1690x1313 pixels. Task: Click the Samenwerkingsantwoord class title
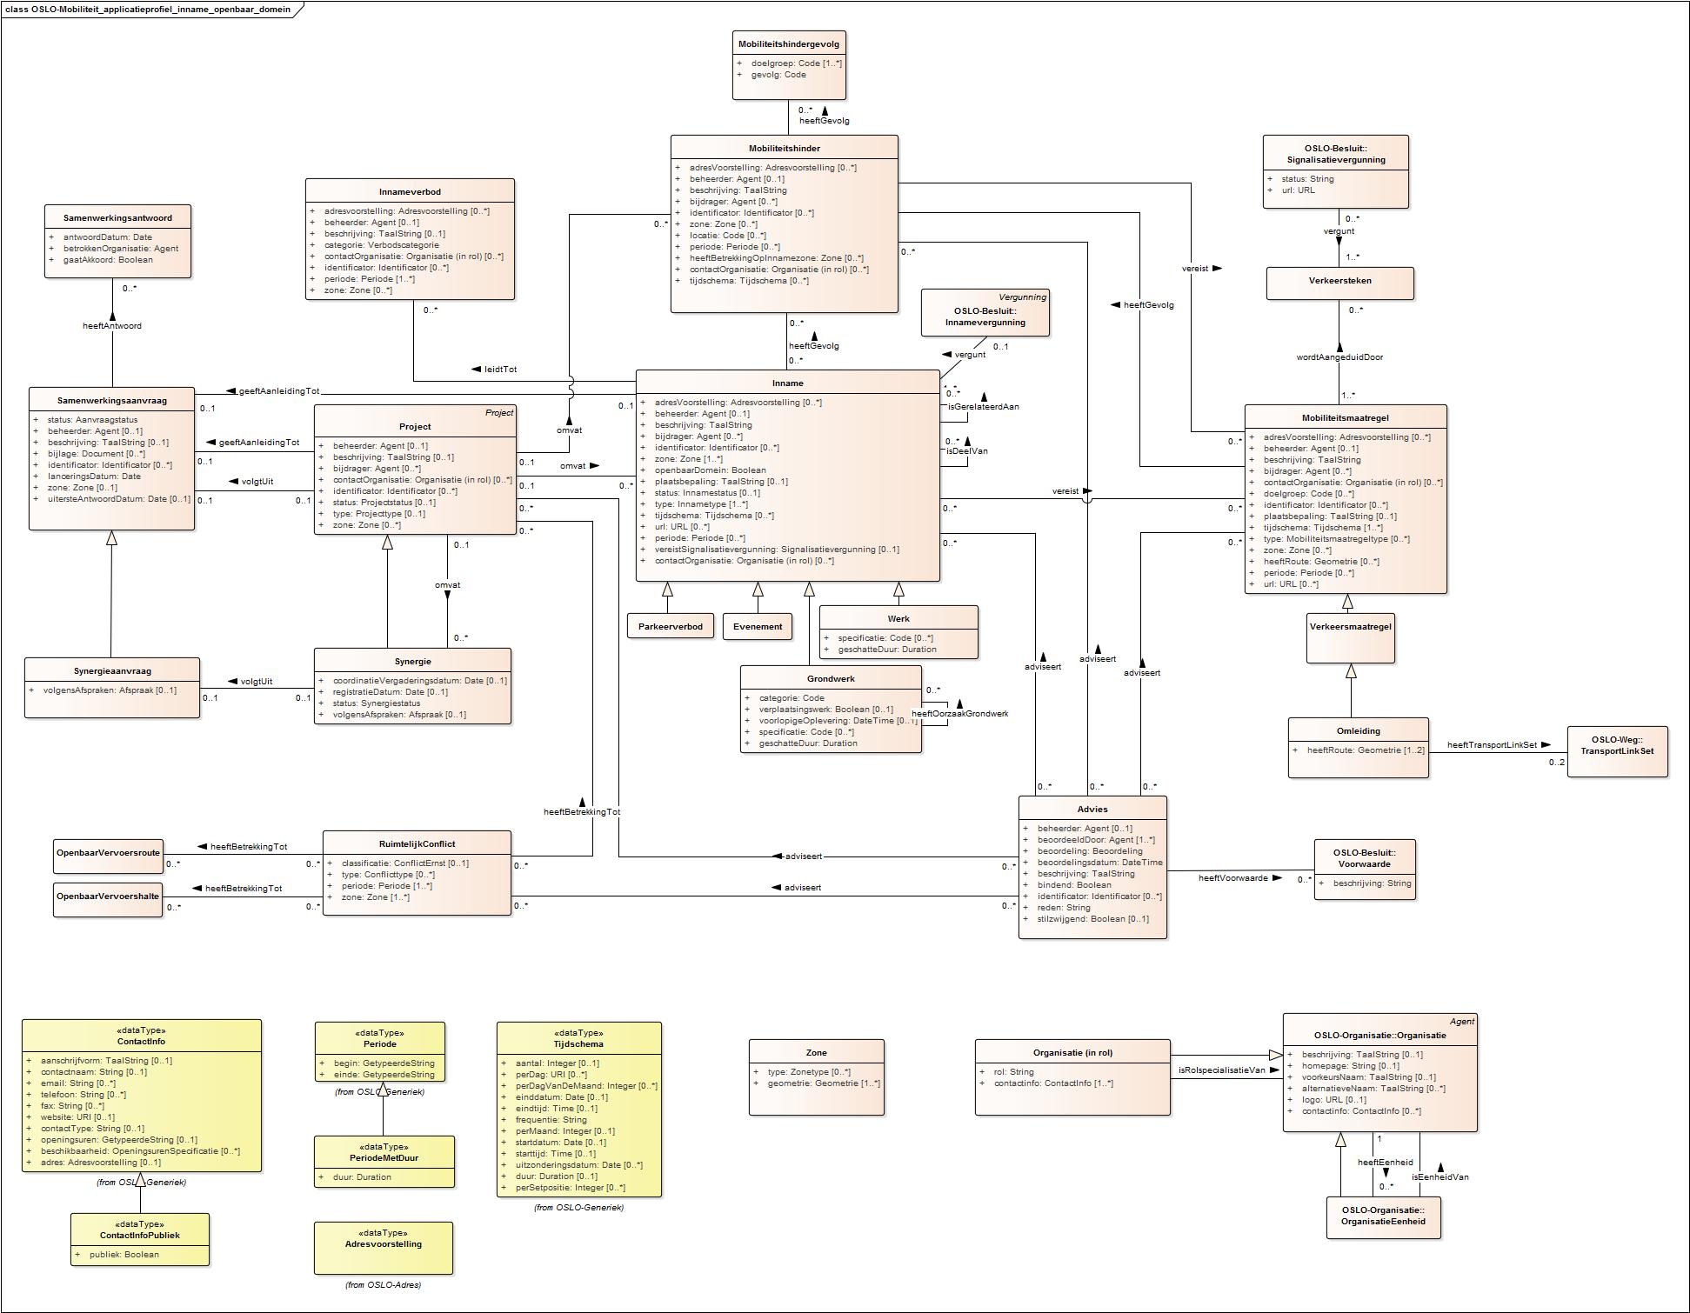tap(117, 217)
